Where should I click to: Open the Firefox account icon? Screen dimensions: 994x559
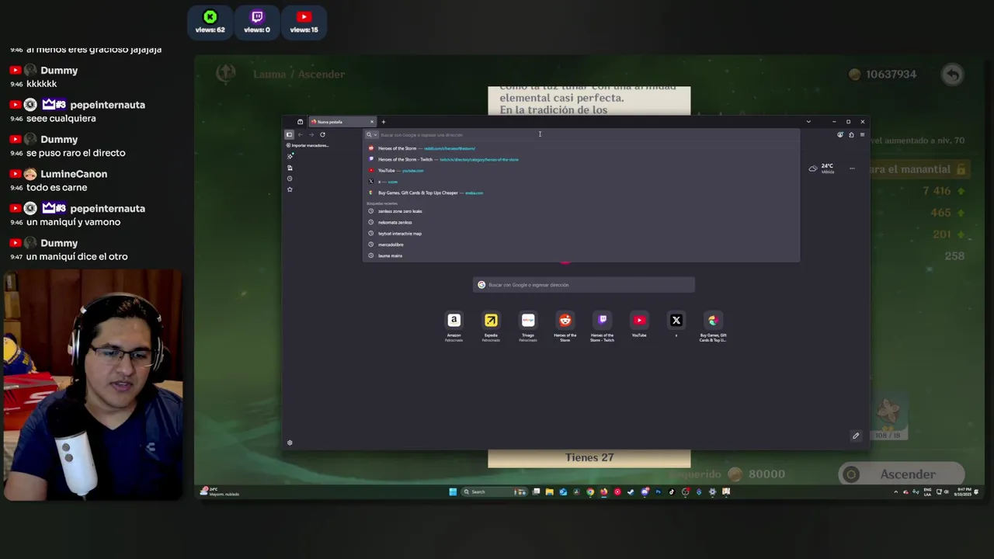click(840, 134)
